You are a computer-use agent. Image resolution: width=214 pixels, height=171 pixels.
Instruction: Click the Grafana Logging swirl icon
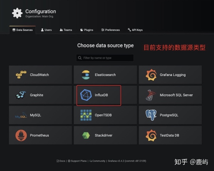point(151,75)
